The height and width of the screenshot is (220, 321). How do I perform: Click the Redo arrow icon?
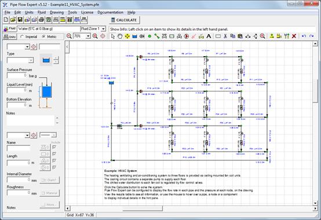click(311, 36)
